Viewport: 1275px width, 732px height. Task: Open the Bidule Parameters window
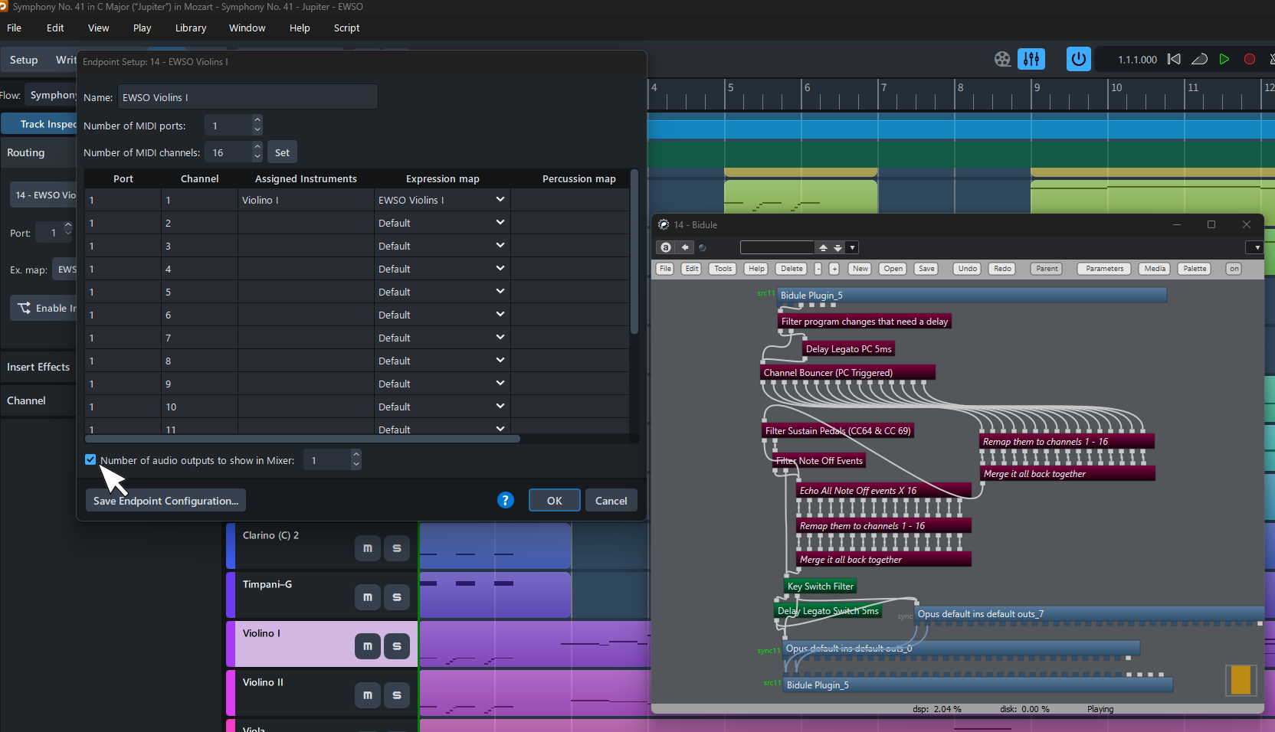click(1105, 269)
